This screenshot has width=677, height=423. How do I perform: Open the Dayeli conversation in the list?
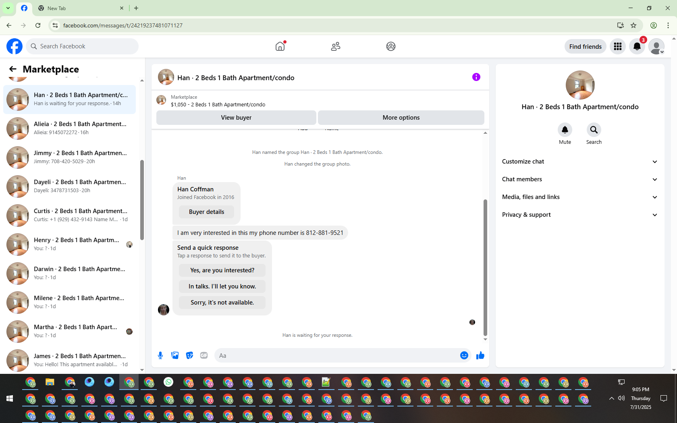coord(70,187)
